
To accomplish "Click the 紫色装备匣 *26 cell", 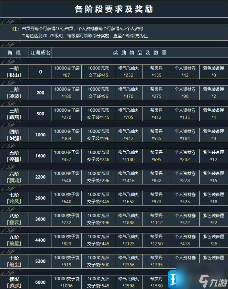I will coord(214,240).
